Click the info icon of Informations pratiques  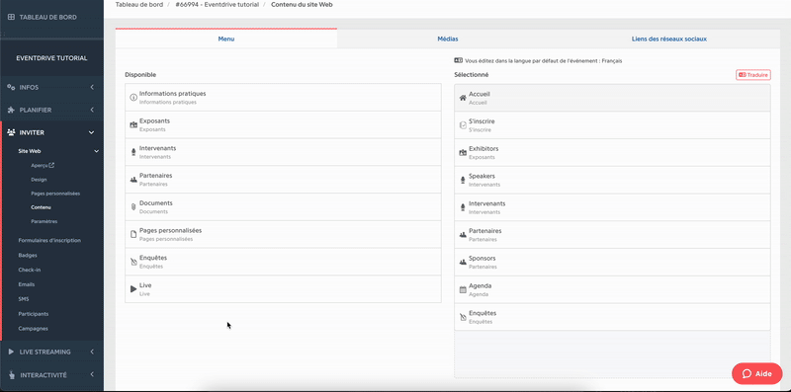[x=133, y=98]
